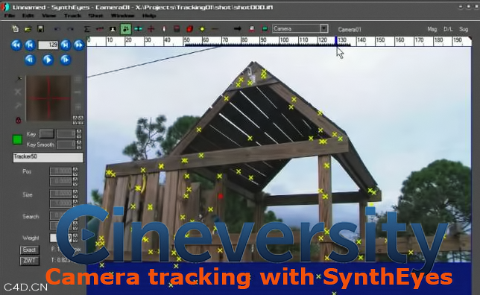Click the Mag button at top right
The height and width of the screenshot is (295, 480).
[x=432, y=29]
